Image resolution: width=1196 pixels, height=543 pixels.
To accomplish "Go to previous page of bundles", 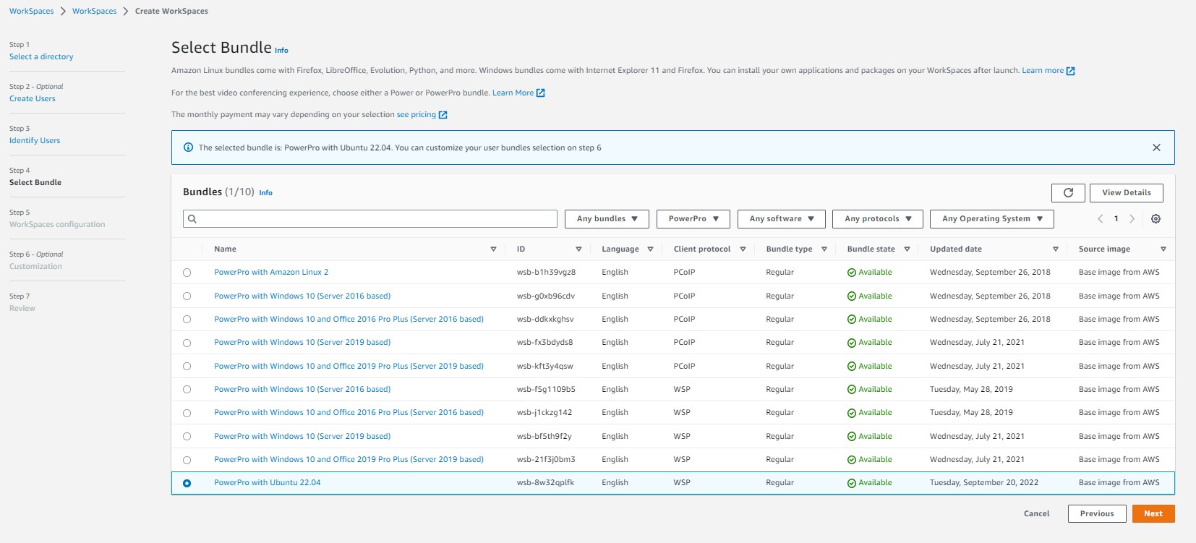I will point(1100,218).
